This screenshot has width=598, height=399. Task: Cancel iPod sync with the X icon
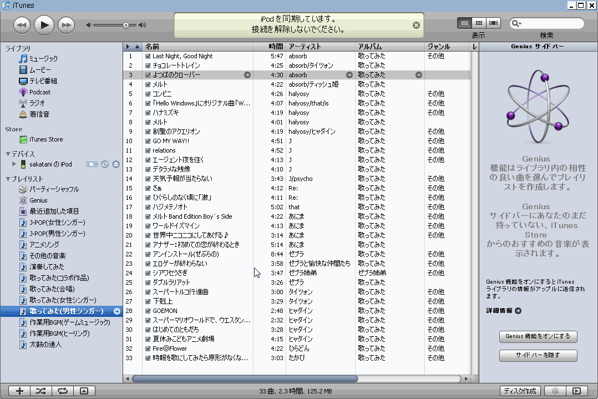coord(416,25)
